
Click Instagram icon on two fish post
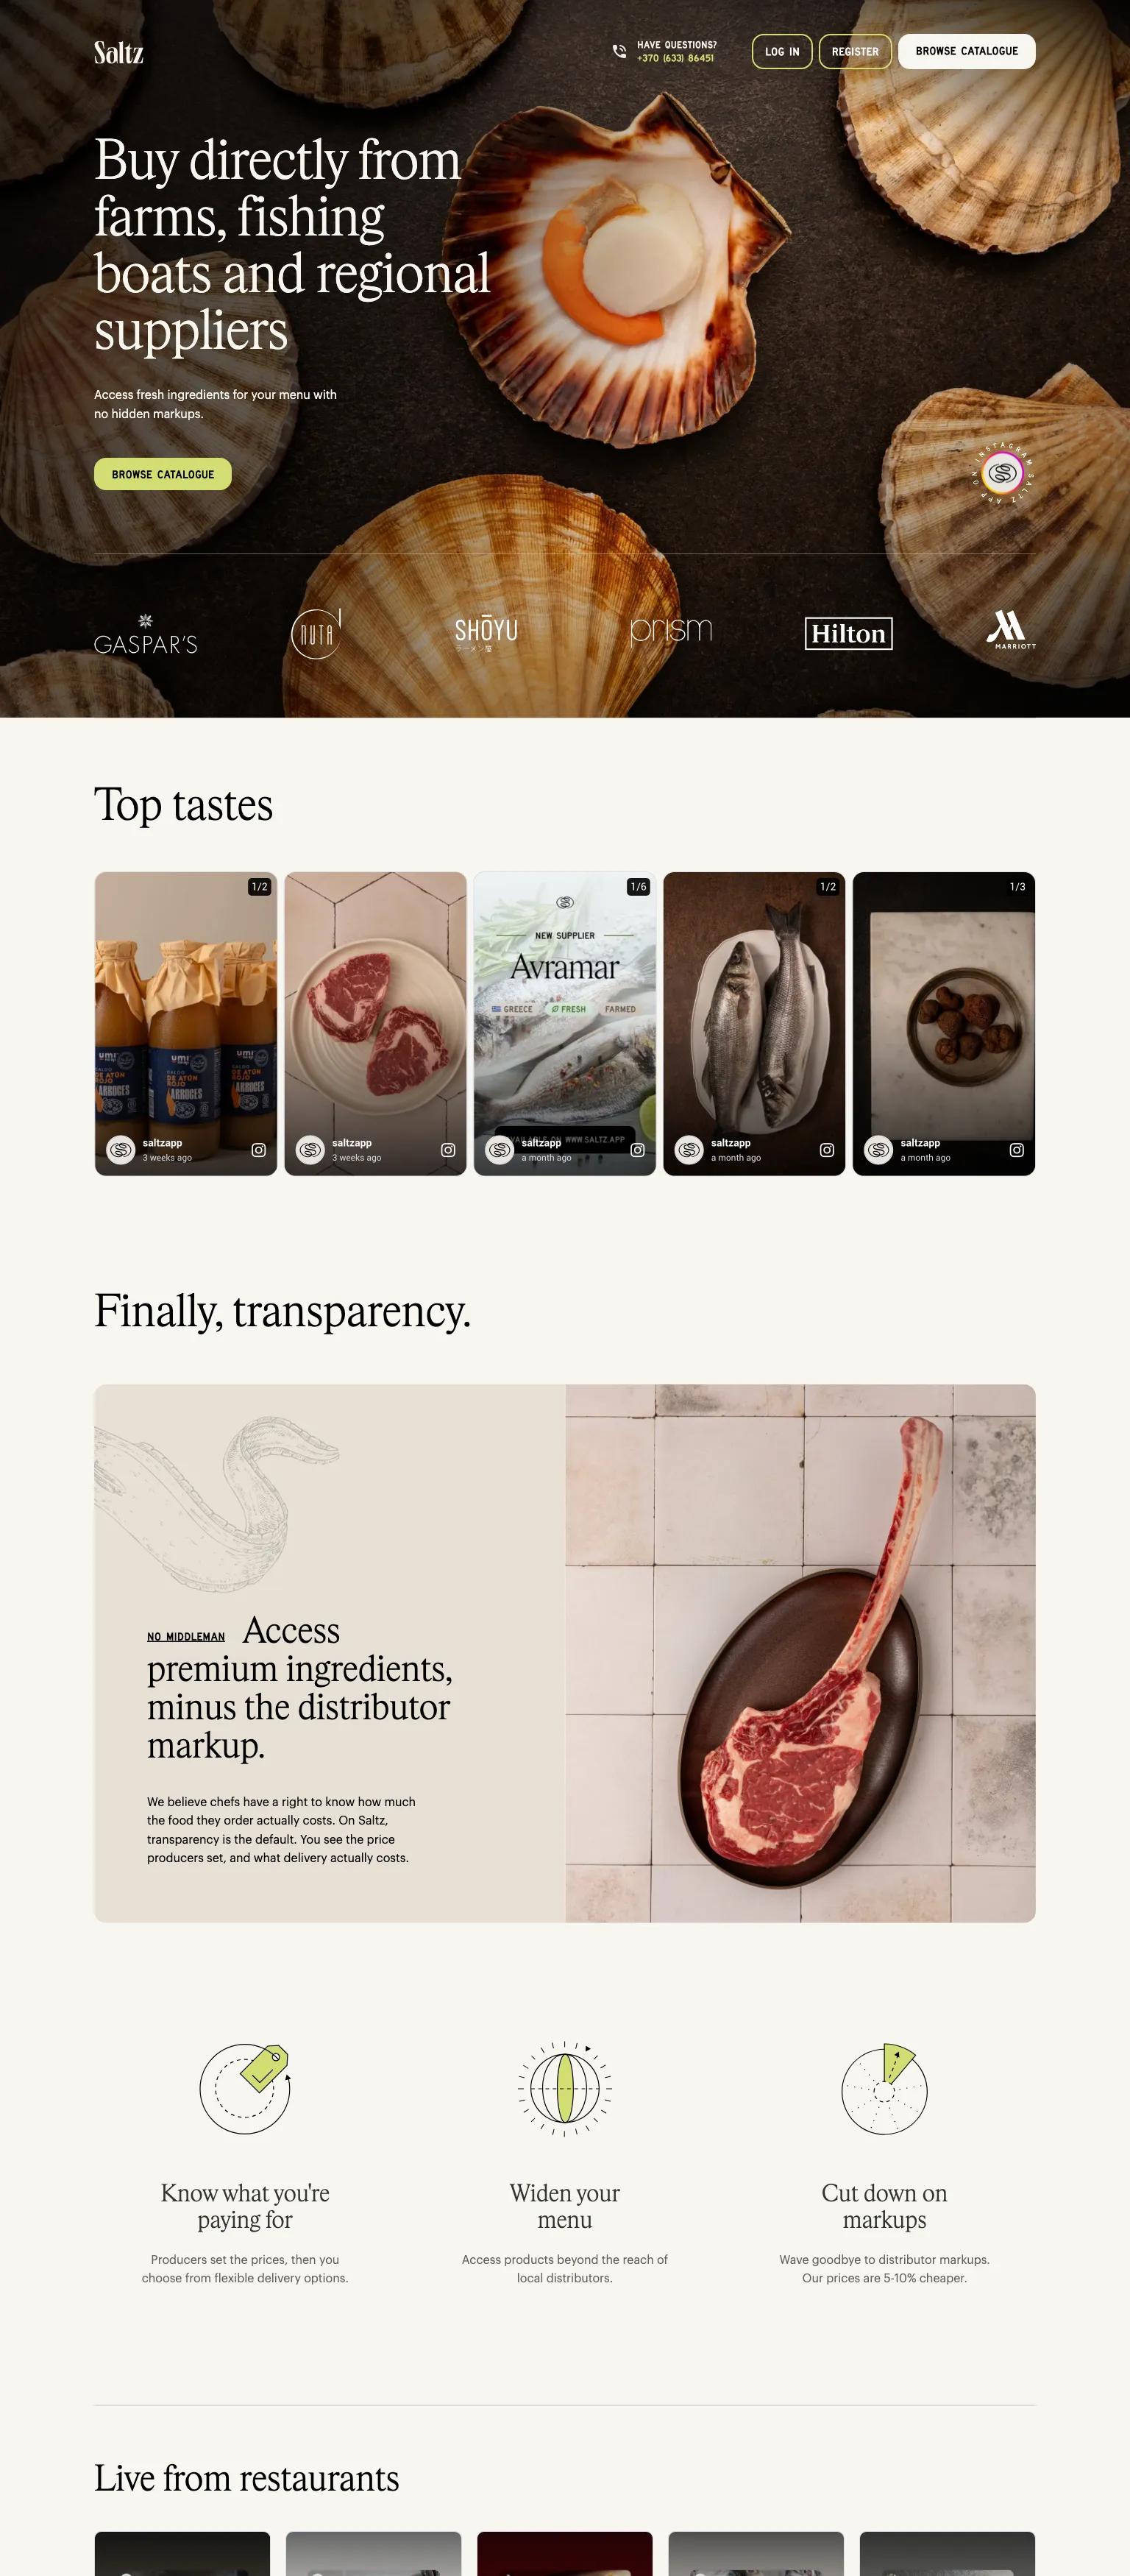[x=827, y=1150]
